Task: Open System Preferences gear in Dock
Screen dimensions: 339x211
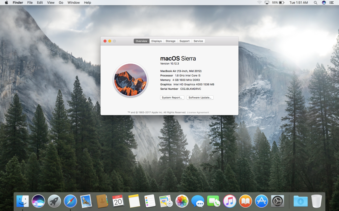Action: point(277,201)
